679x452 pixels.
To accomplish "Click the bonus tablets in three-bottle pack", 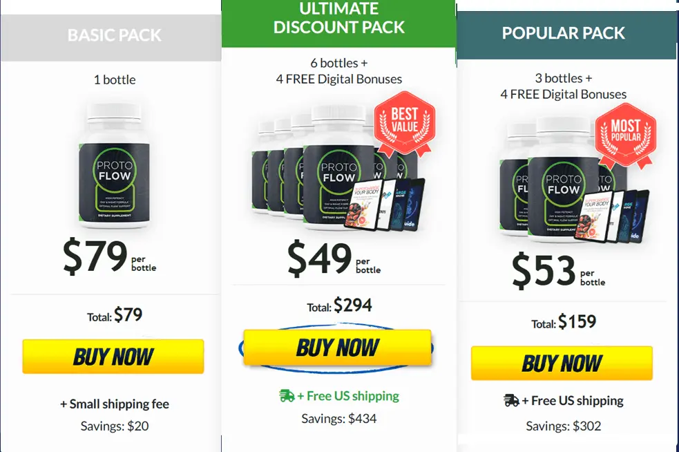I will coord(611,216).
